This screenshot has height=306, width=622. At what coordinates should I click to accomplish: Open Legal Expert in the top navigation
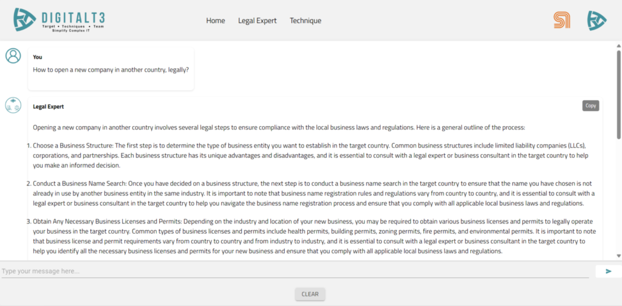coord(257,21)
